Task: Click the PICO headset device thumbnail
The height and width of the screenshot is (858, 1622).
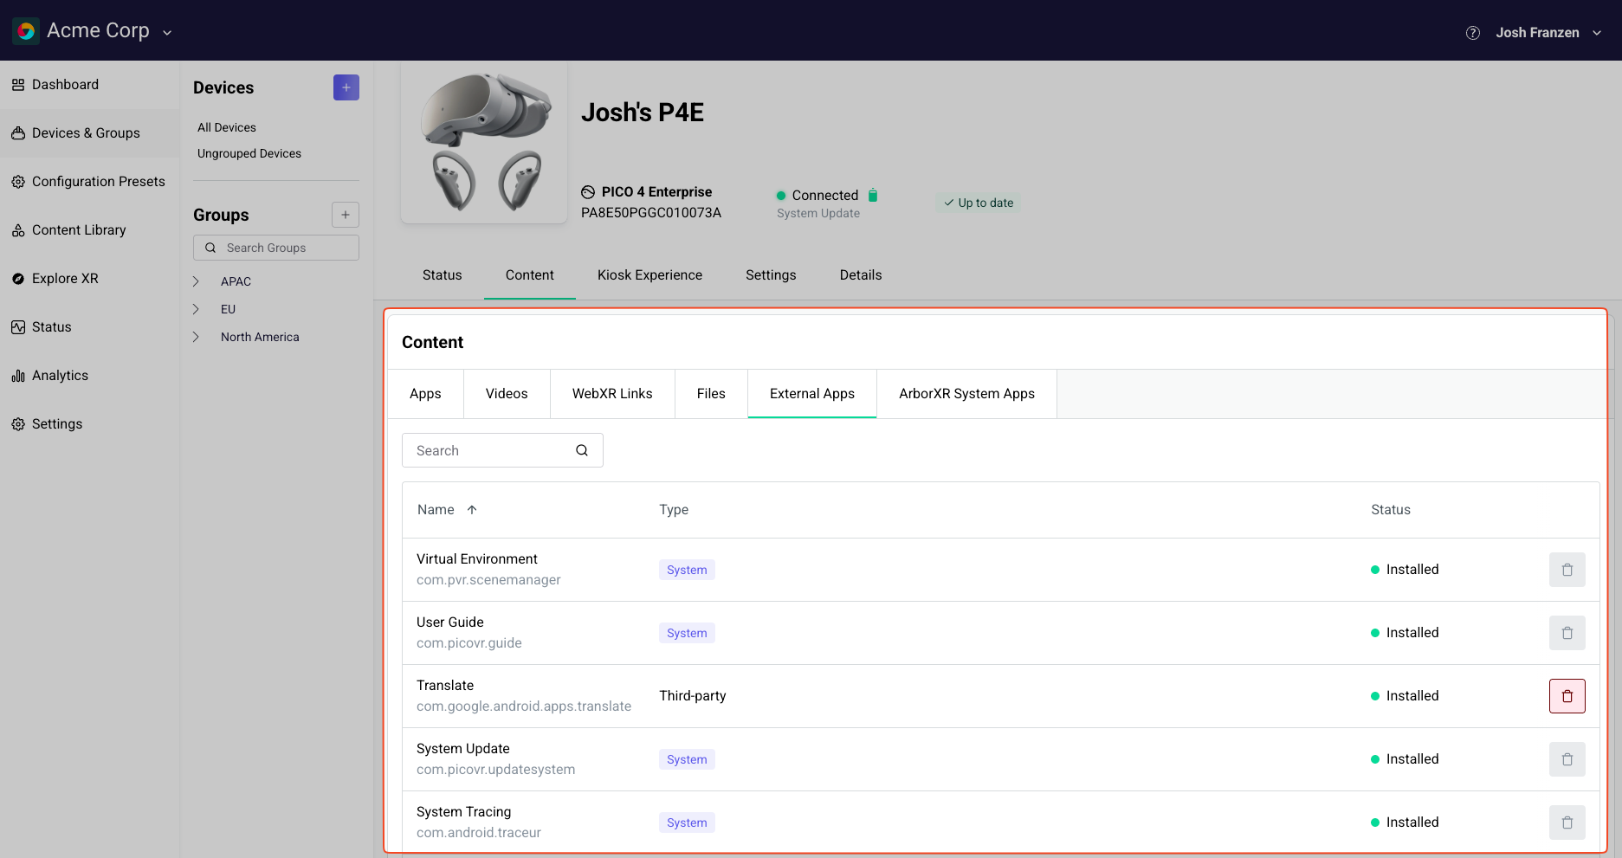Action: point(484,143)
